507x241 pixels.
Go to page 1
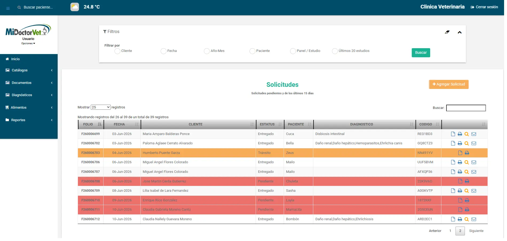pos(450,231)
